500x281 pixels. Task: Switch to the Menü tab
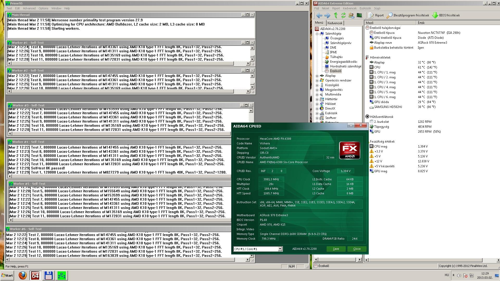click(319, 23)
